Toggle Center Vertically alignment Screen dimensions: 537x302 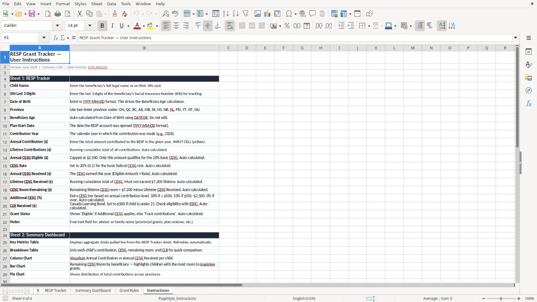tap(208, 26)
